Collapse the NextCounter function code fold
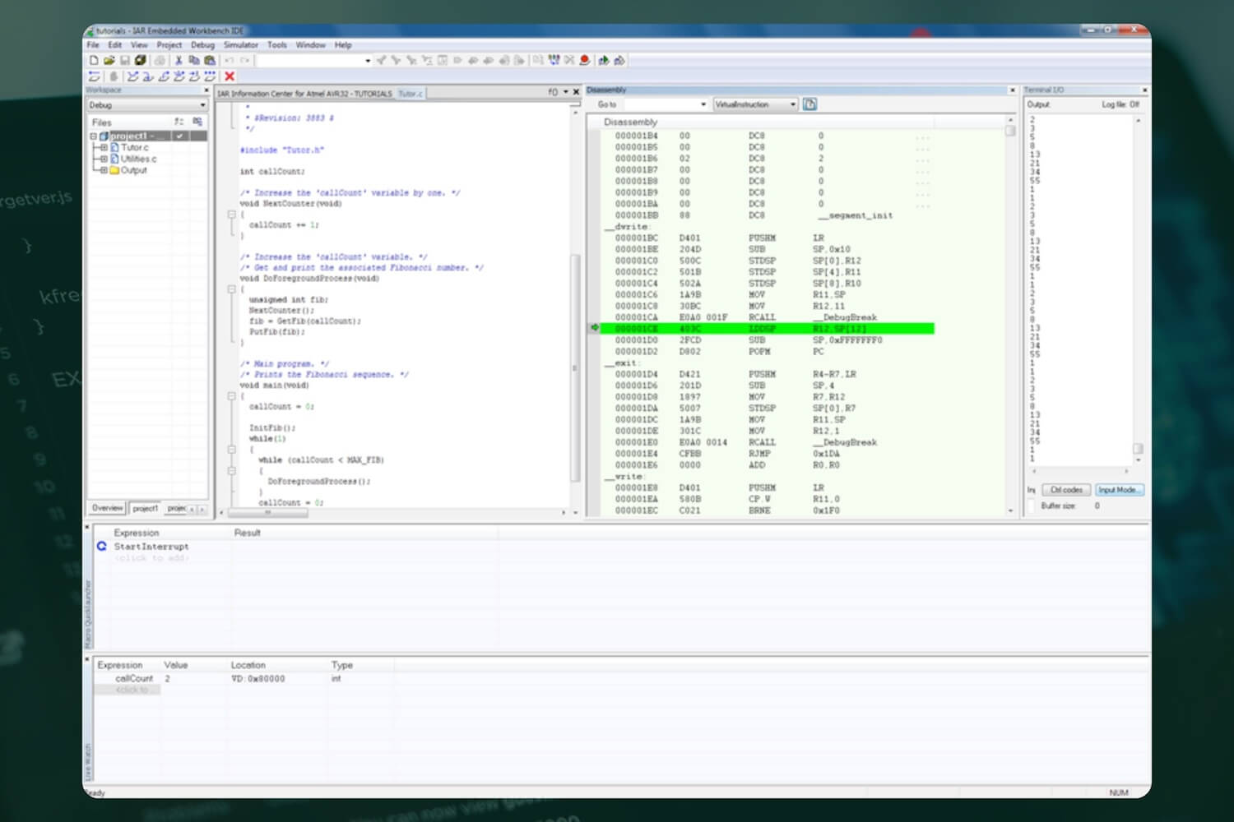Screen dimensions: 1234x822 tap(232, 215)
